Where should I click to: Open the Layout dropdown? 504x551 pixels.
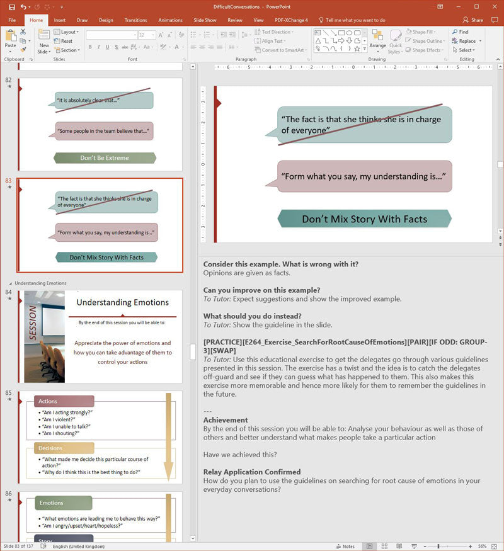[x=66, y=32]
